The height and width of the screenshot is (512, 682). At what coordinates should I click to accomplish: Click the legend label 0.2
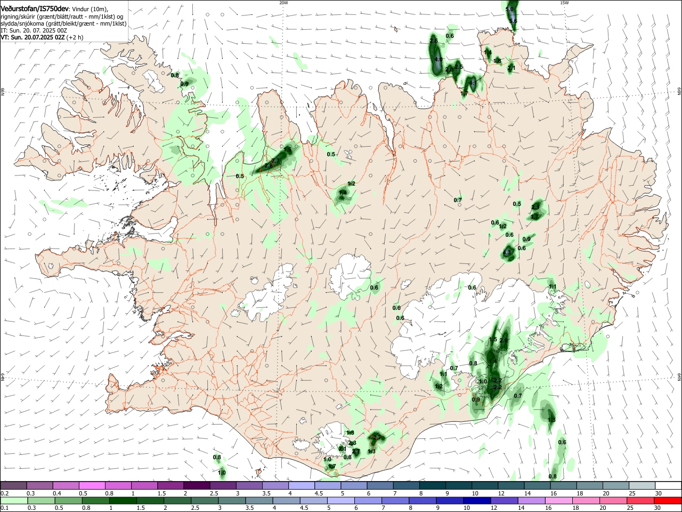(4, 493)
